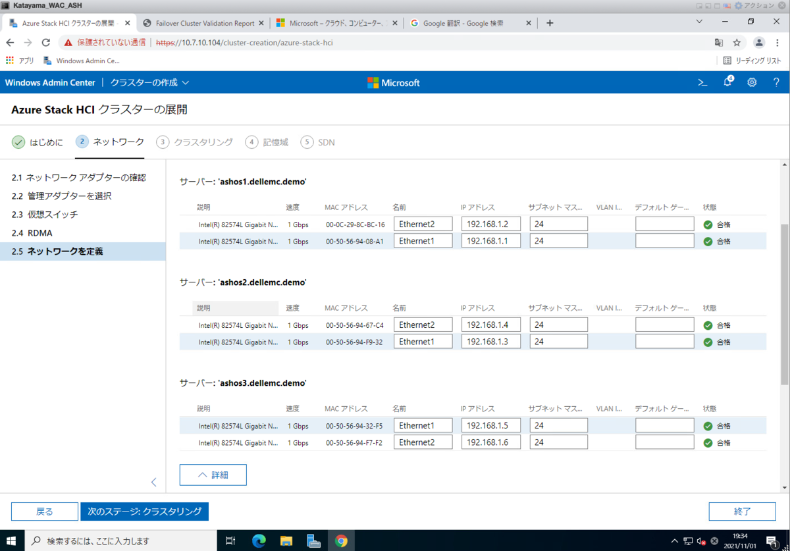
Task: Open the apps grid bookmark icon
Action: pyautogui.click(x=10, y=61)
